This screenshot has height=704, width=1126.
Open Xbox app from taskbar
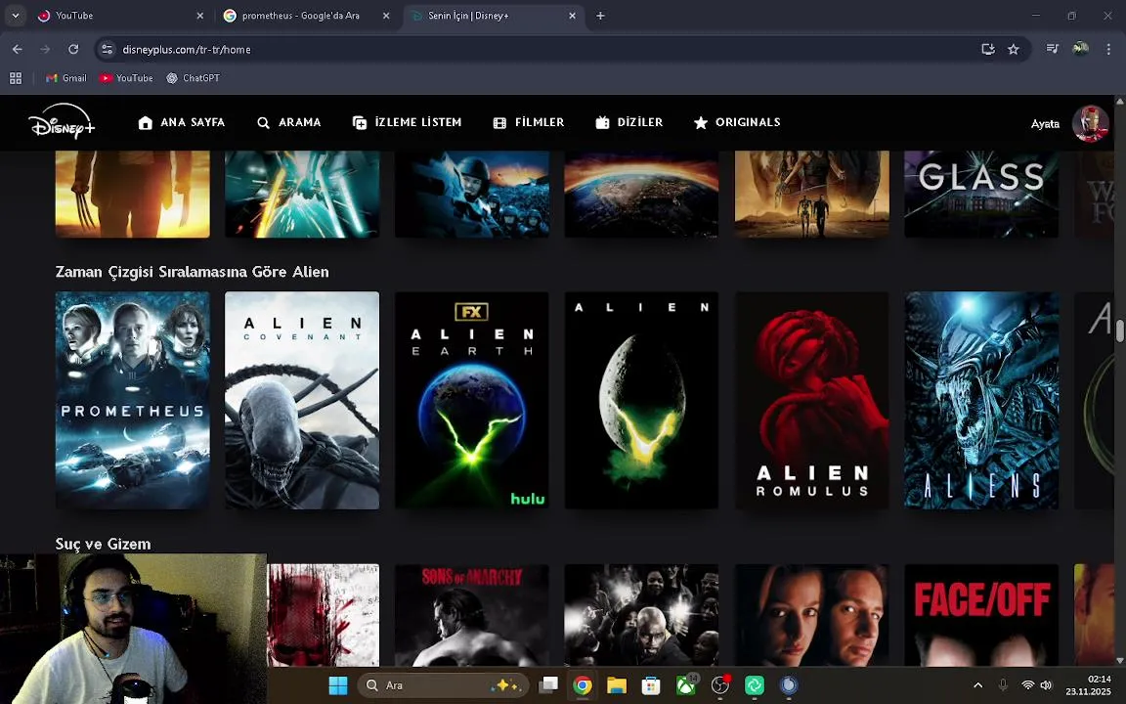tap(686, 685)
